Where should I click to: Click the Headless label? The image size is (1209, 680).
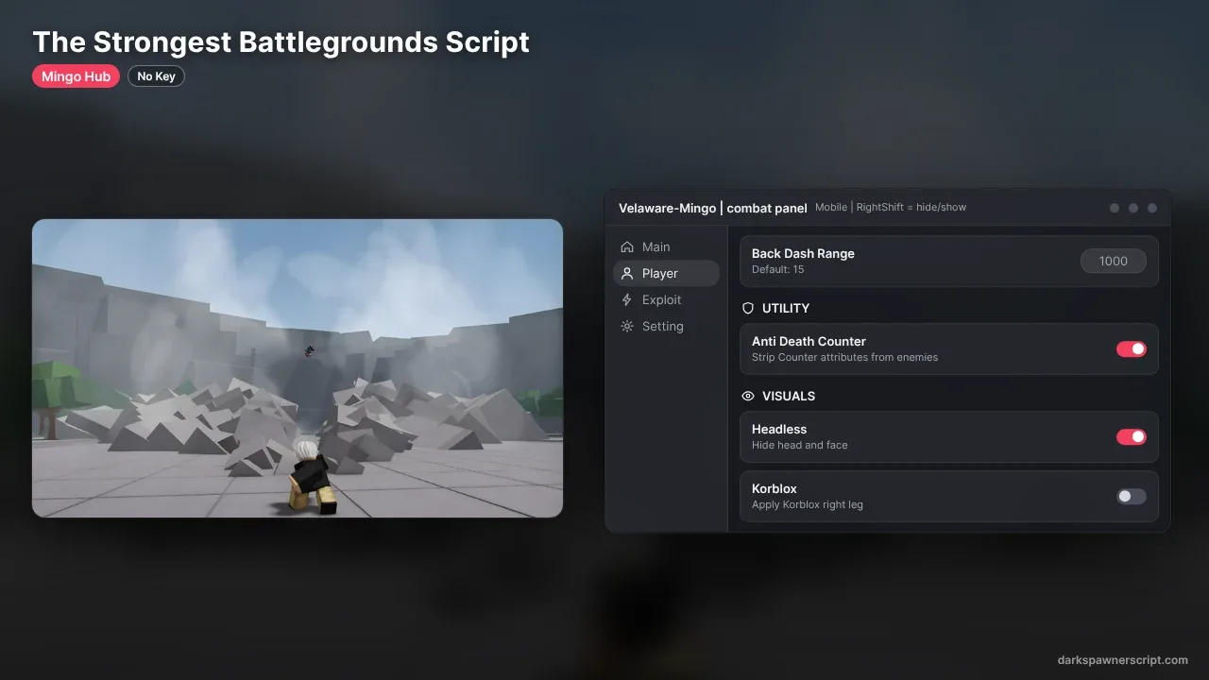pyautogui.click(x=779, y=429)
